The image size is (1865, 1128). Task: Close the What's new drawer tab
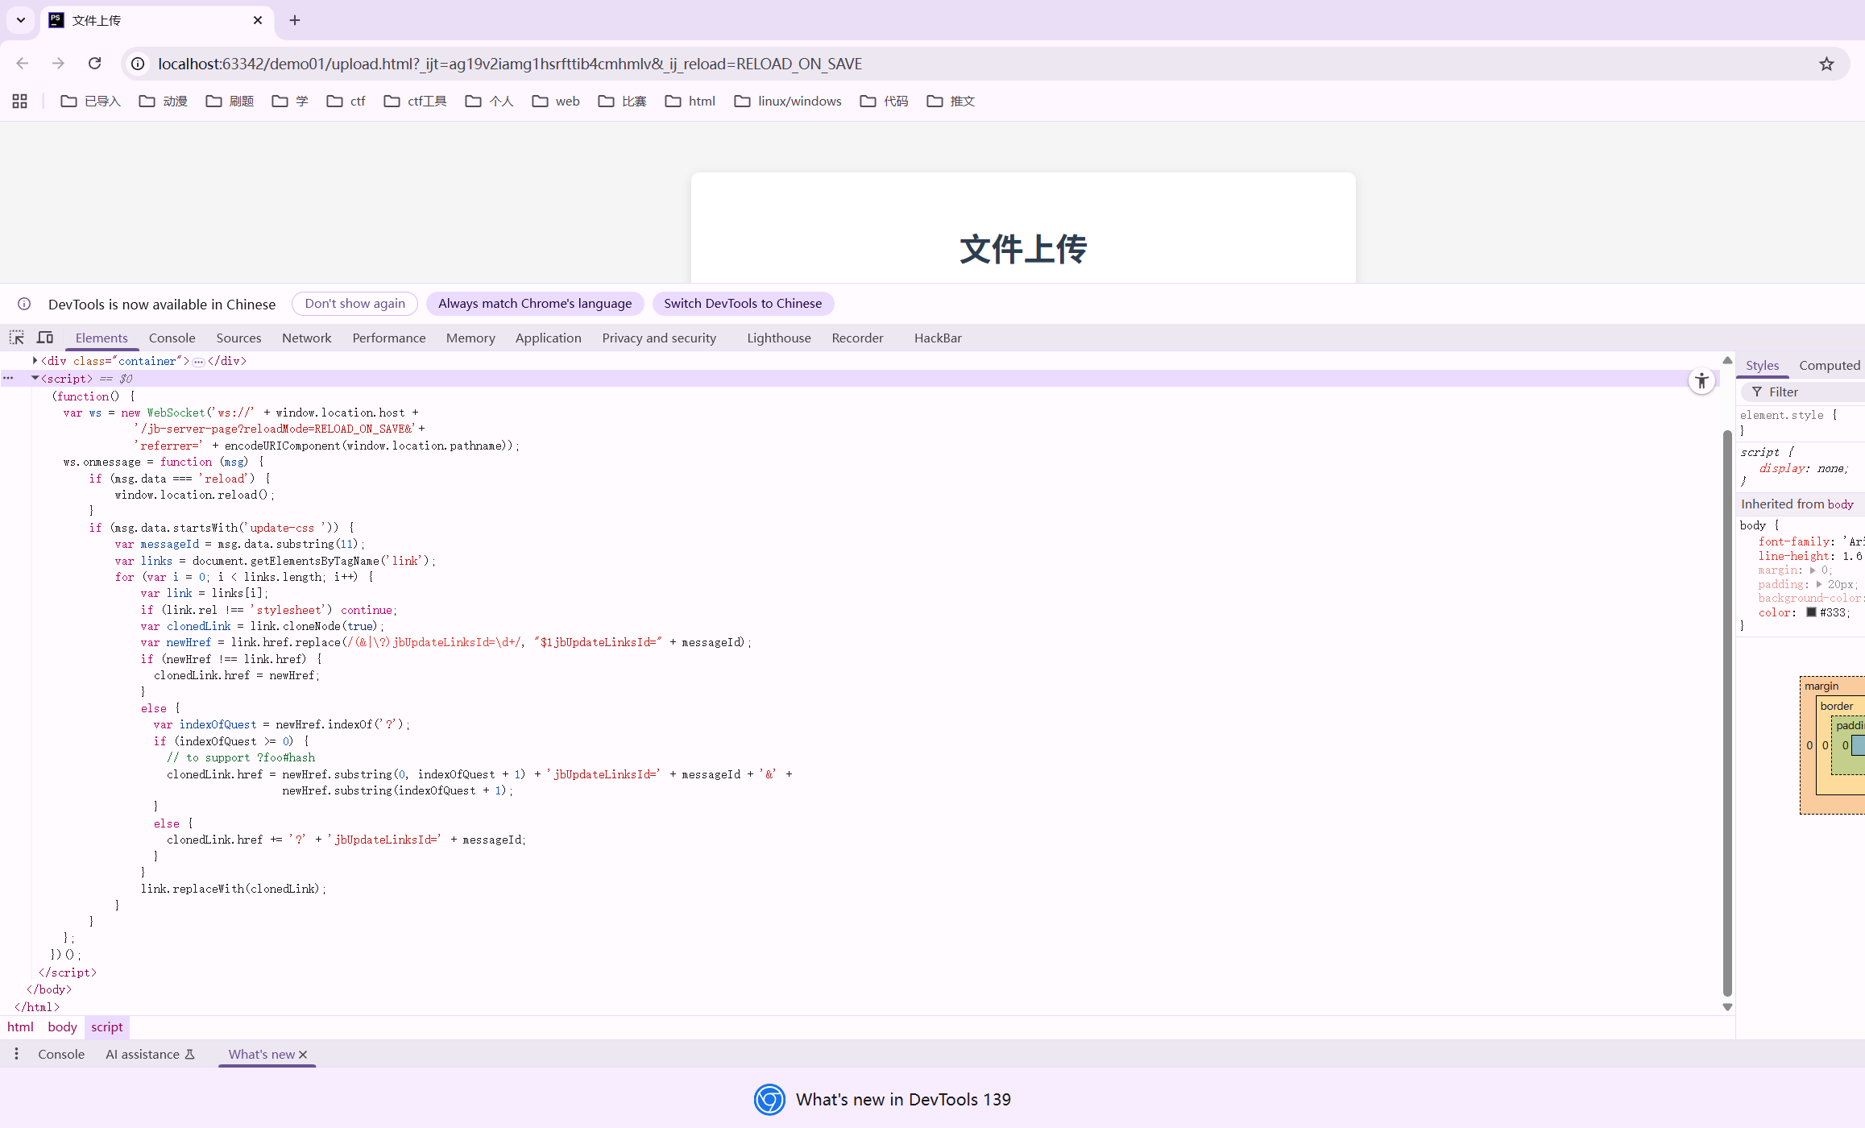(x=303, y=1055)
